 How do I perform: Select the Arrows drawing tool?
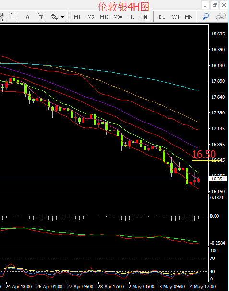click(x=55, y=17)
